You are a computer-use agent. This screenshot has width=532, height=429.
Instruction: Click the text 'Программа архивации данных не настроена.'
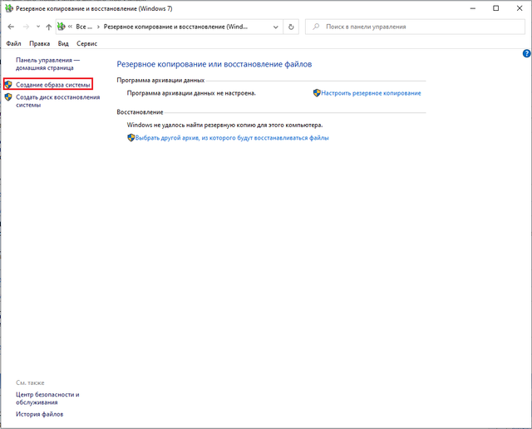[x=191, y=93]
